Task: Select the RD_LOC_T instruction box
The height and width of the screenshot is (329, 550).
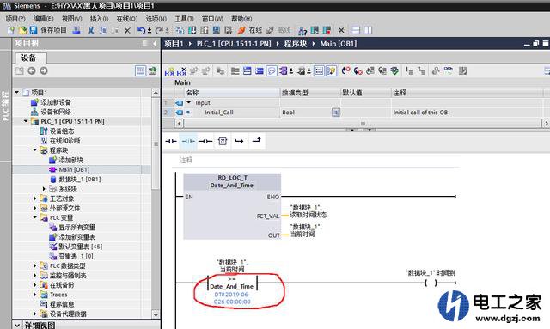Action: coord(232,206)
